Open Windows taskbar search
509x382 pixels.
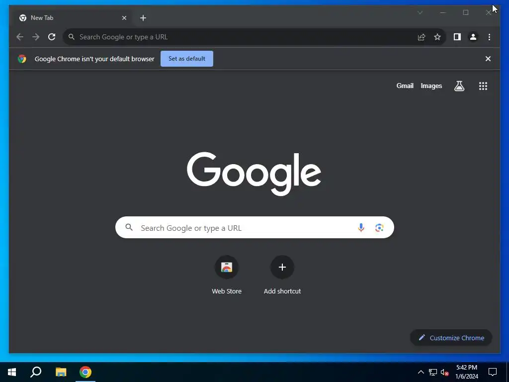click(x=36, y=372)
